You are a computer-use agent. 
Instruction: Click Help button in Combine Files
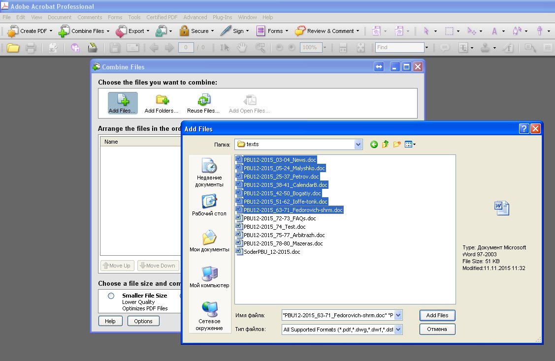pos(110,321)
